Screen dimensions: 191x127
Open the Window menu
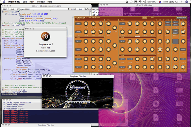(x=41, y=2)
